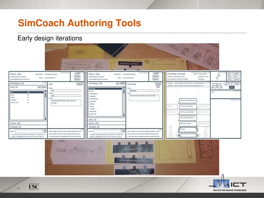Expand Sub-Dialogs [15] section in the Goal mockup
This screenshot has width=264, height=198.
pos(28,83)
